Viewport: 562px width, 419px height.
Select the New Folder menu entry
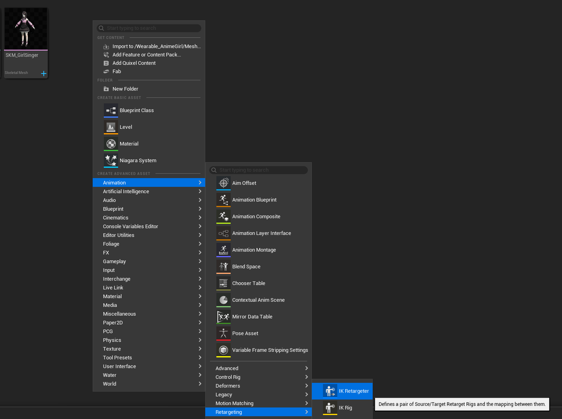125,89
